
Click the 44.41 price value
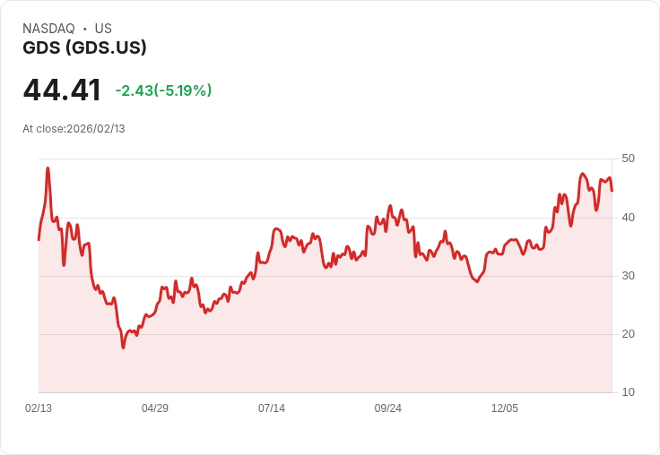pos(62,90)
